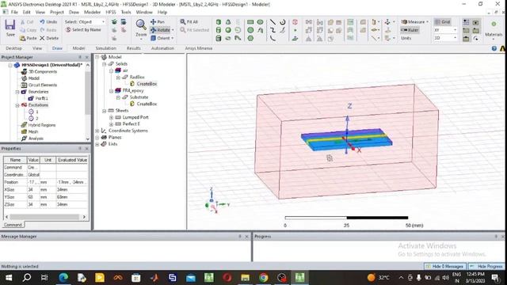Switch to the Results ribbon tab
Screen dimensions: 507x285
point(134,48)
